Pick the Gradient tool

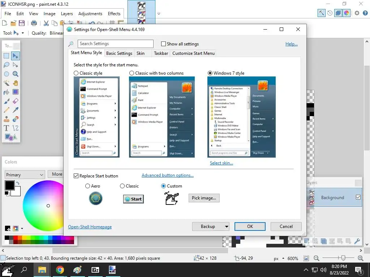pyautogui.click(x=15, y=92)
